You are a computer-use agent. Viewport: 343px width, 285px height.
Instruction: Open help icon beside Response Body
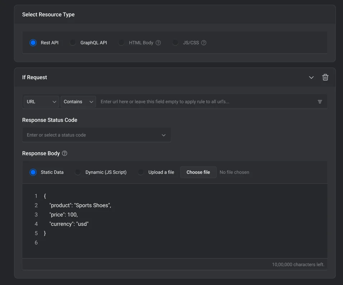(65, 153)
